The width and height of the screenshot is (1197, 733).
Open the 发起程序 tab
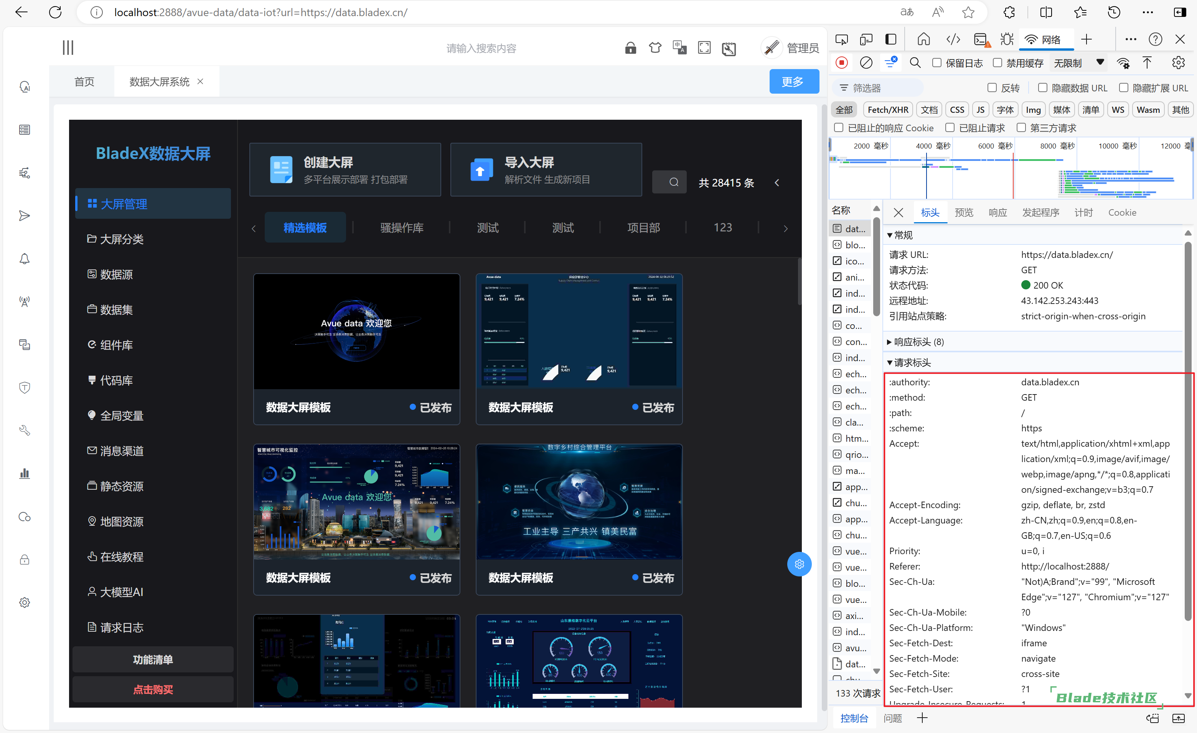click(x=1040, y=212)
